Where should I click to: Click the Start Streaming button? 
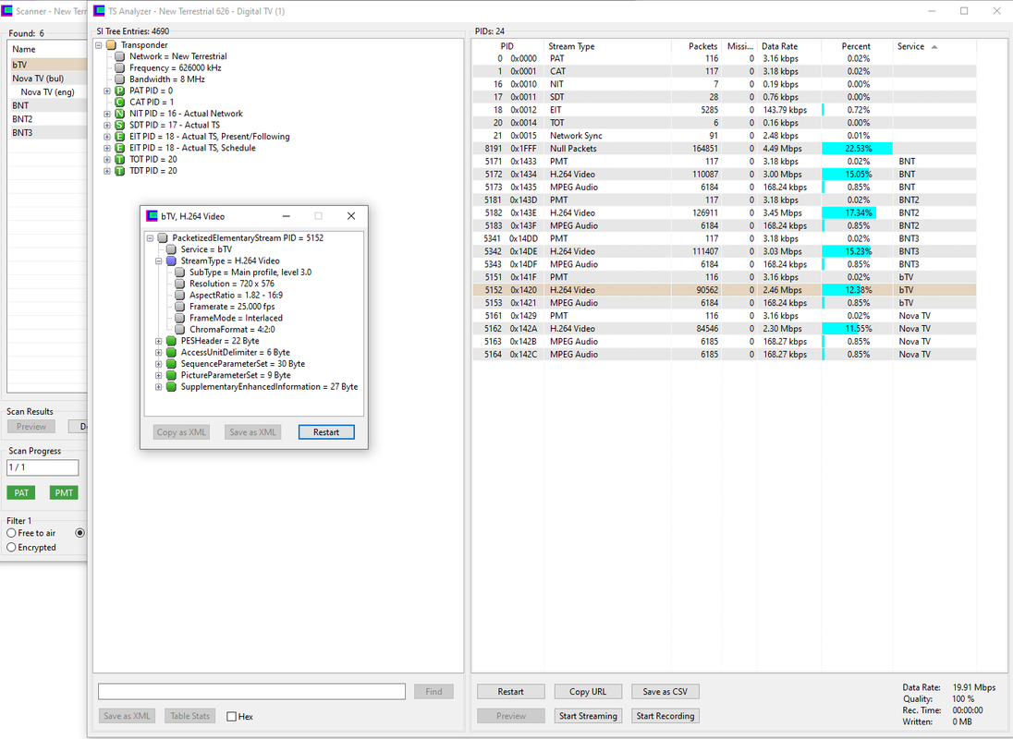(x=588, y=717)
